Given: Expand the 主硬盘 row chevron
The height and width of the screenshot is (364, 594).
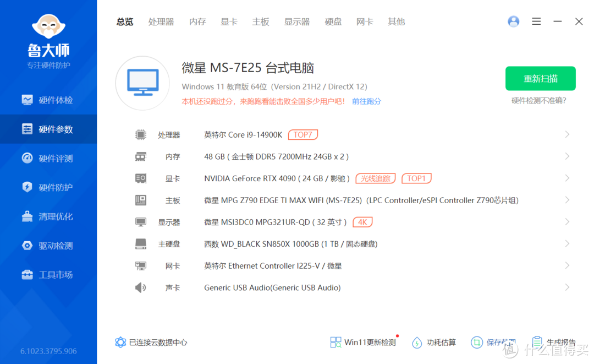Looking at the screenshot, I should (x=567, y=244).
